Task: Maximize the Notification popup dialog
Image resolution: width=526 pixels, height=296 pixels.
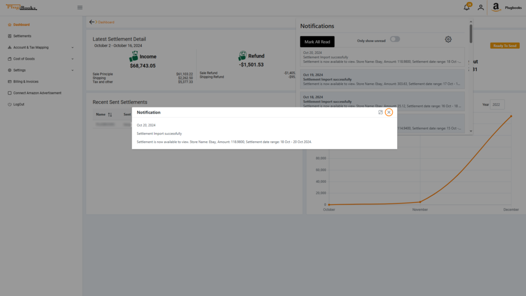Action: click(381, 113)
